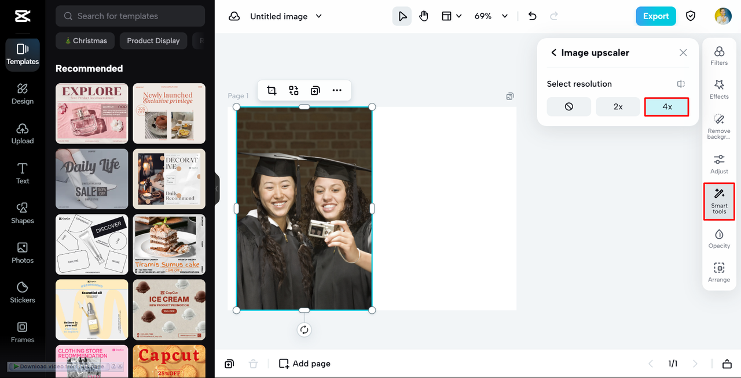The image size is (741, 378).
Task: Open the Upload sidebar tab
Action: point(23,134)
